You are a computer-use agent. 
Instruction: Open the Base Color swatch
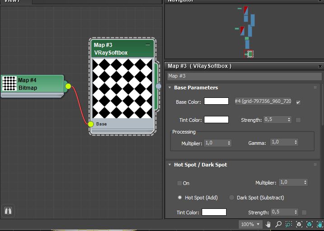(216, 102)
